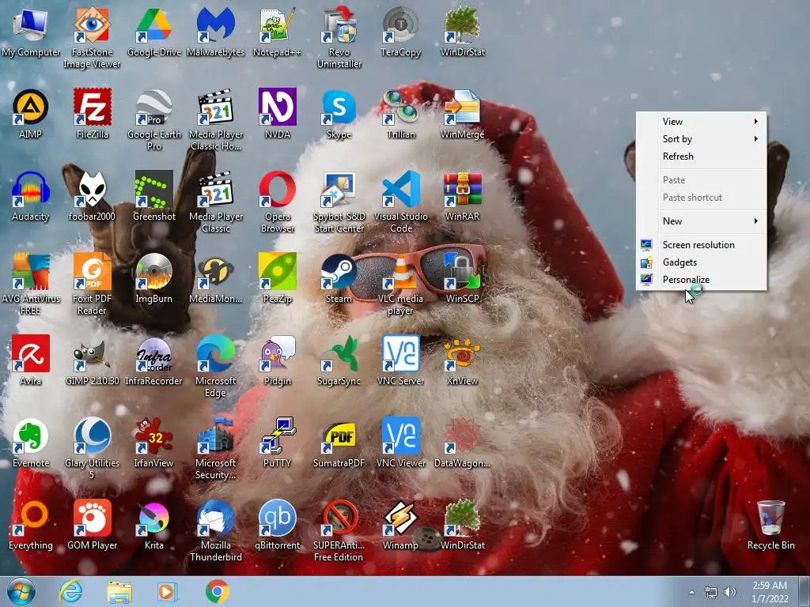Screen dimensions: 810x607
Task: Select the Trillian desktop icon
Action: click(400, 114)
